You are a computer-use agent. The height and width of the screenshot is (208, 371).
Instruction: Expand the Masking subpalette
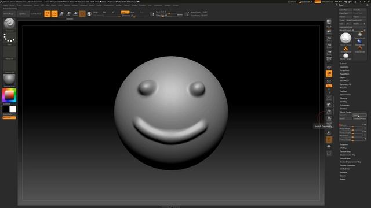coord(344,98)
